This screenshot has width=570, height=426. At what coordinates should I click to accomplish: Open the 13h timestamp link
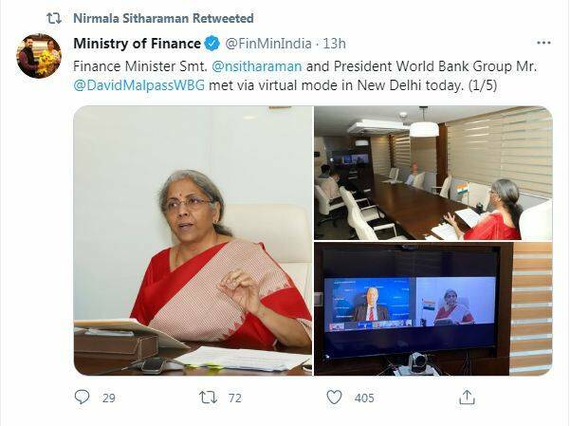(334, 44)
